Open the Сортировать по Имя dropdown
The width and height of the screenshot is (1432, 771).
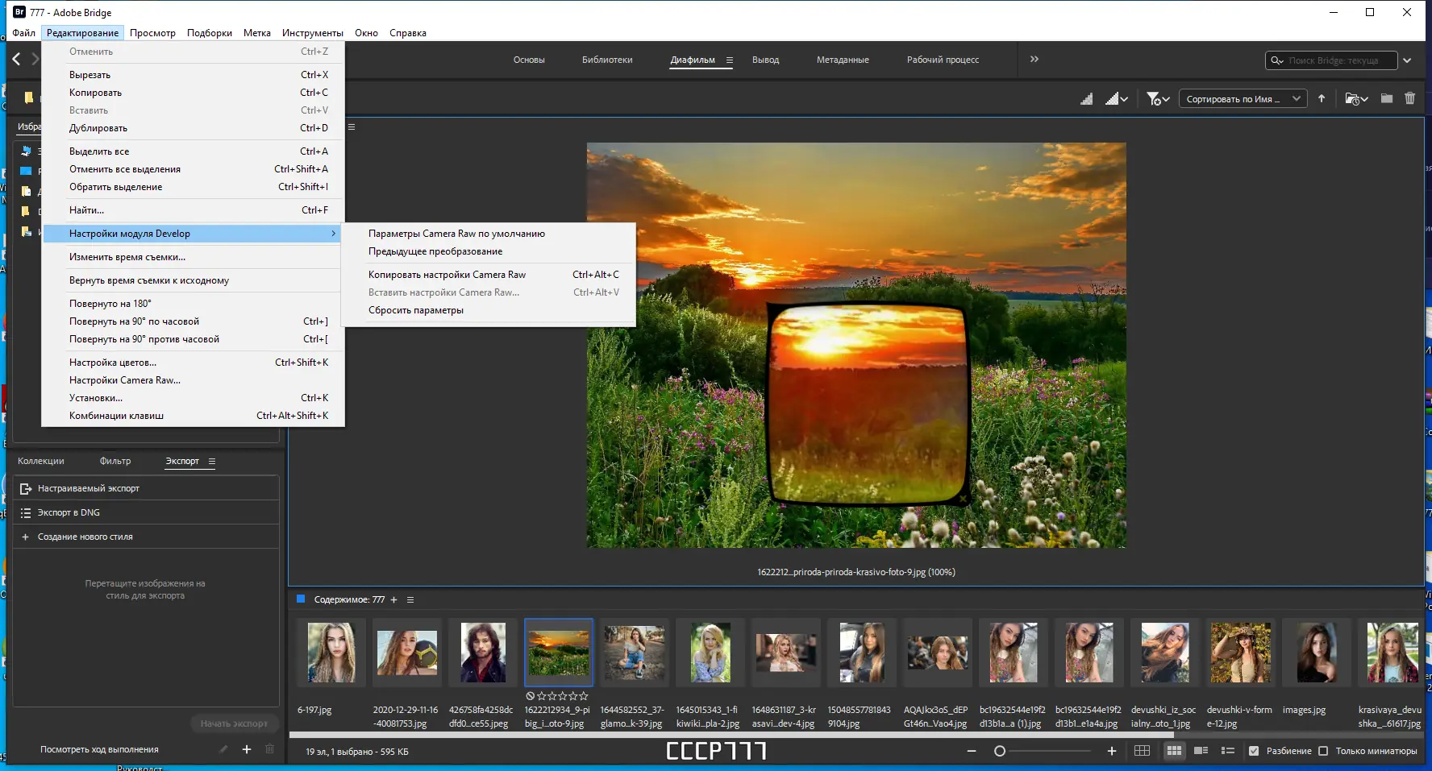coord(1243,99)
